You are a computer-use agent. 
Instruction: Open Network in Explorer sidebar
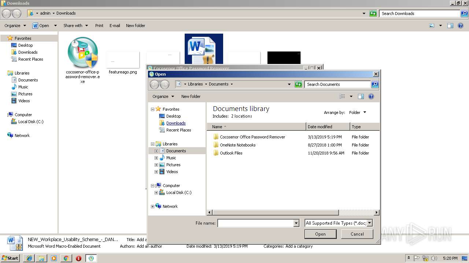[22, 136]
